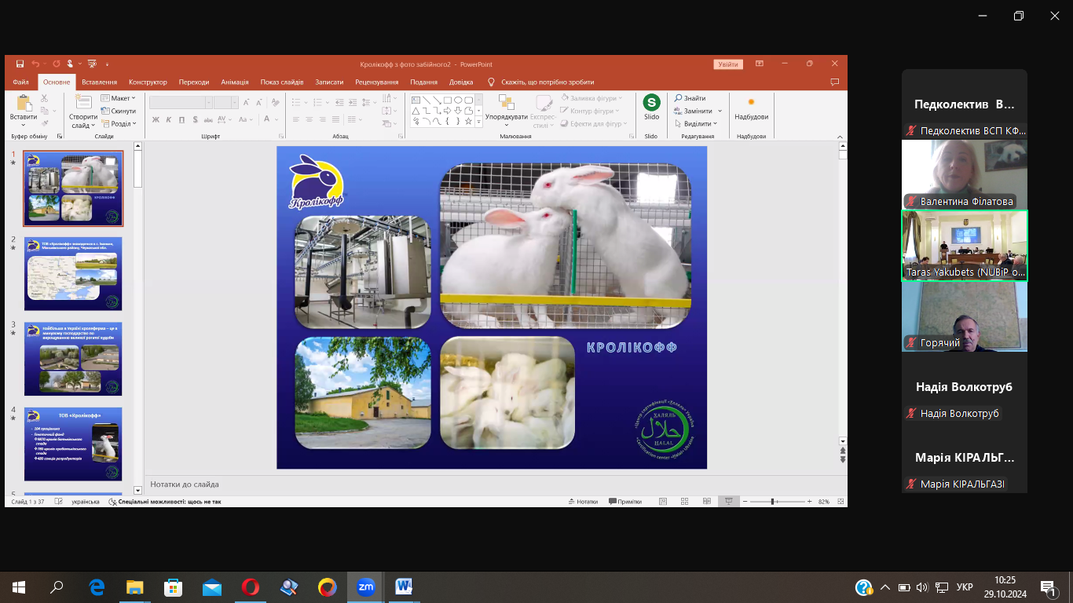Open the comments pane via the speech bubble icon
This screenshot has width=1073, height=603.
pyautogui.click(x=834, y=82)
